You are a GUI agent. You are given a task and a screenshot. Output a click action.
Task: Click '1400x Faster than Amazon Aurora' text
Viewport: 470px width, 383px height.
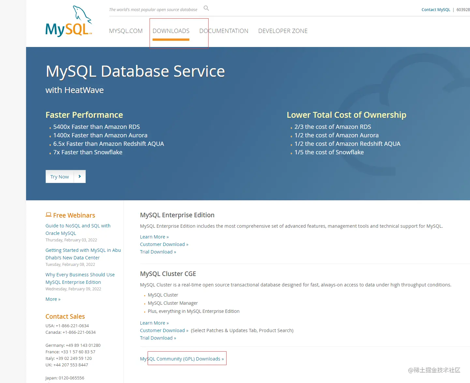[x=100, y=135]
